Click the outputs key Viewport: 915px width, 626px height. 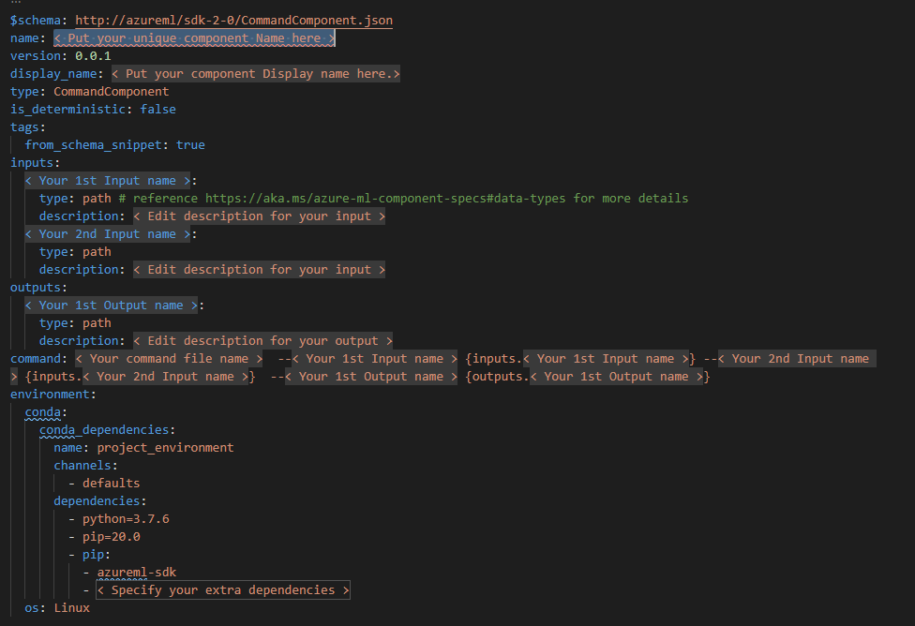tap(35, 288)
